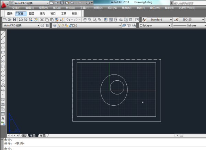Click the keyword search input field

[x=190, y=3]
